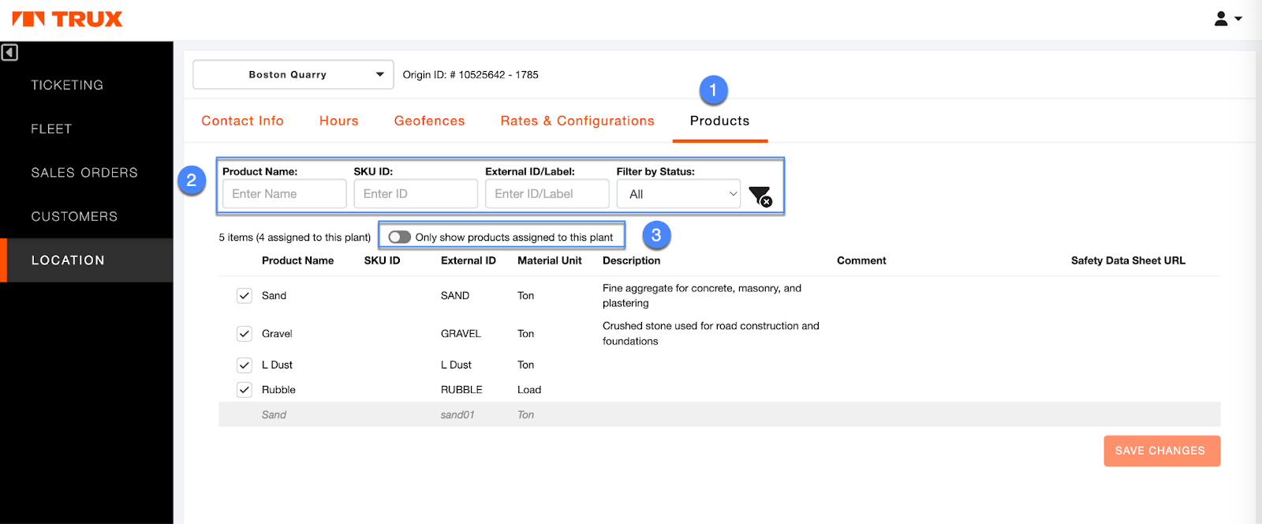The width and height of the screenshot is (1262, 524).
Task: Focus the SKU ID input field
Action: [416, 194]
